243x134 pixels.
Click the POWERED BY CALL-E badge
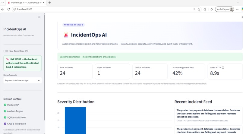coord(74,25)
